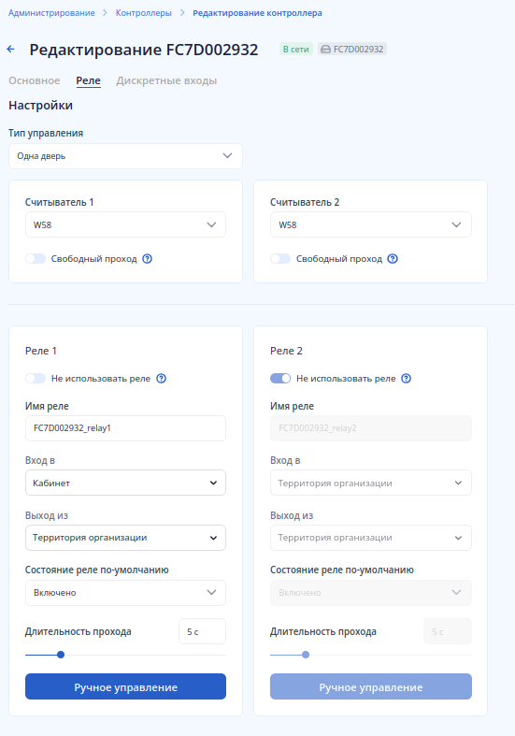
Task: Open help for Реле 2 Не использовать реле
Action: click(x=407, y=379)
